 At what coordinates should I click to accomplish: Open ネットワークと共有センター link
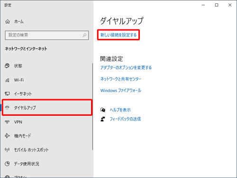point(121,79)
